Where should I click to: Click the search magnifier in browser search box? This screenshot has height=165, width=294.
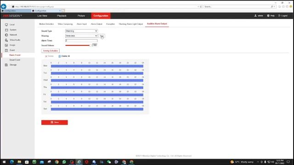pos(272,6)
